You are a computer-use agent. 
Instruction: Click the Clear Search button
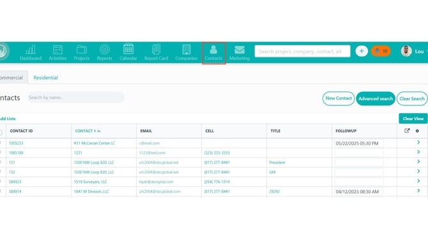click(x=412, y=98)
